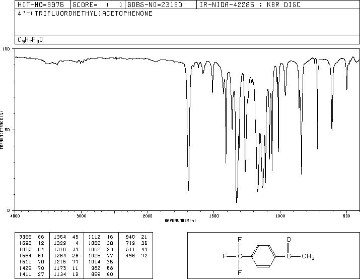Select peak table row 1584 81

click(32, 255)
